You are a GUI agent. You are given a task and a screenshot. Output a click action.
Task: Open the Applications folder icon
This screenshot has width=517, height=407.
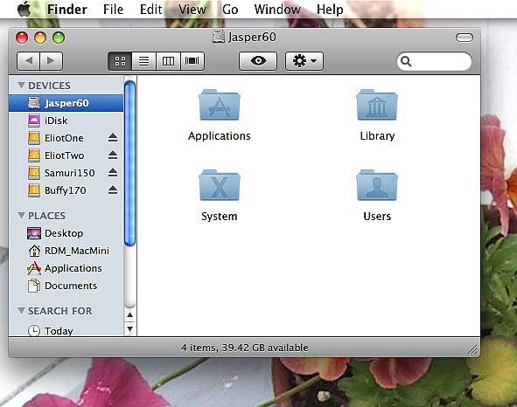[220, 105]
